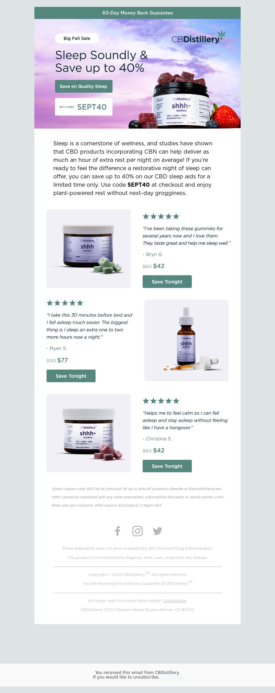
Task: Open the purple gummies jar product image
Action: (x=88, y=433)
